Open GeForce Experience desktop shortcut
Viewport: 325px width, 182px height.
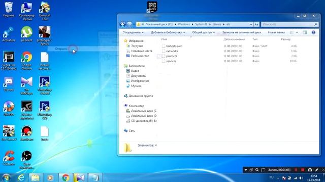point(26,110)
